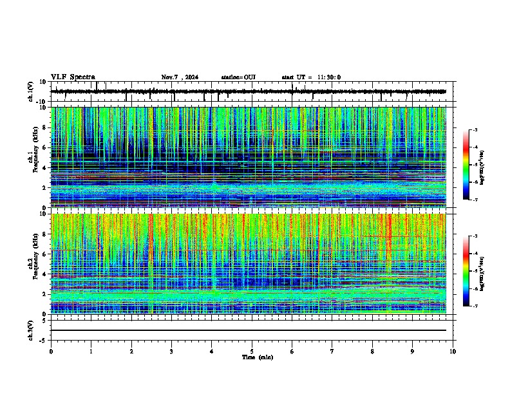Click the "Time (min)" axis label
This screenshot has width=510, height=394.
[258, 357]
